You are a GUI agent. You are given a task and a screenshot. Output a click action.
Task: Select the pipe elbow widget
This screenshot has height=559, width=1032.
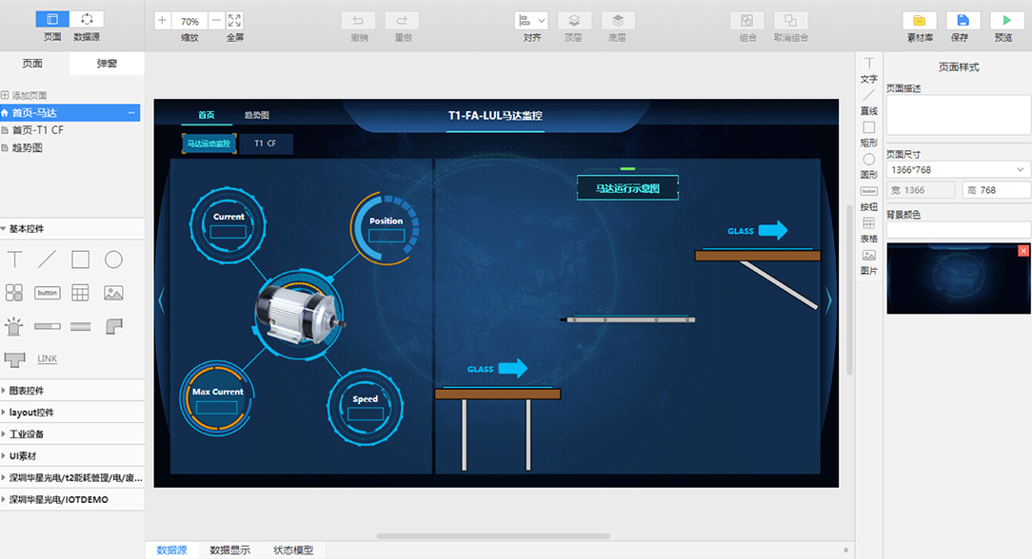113,326
